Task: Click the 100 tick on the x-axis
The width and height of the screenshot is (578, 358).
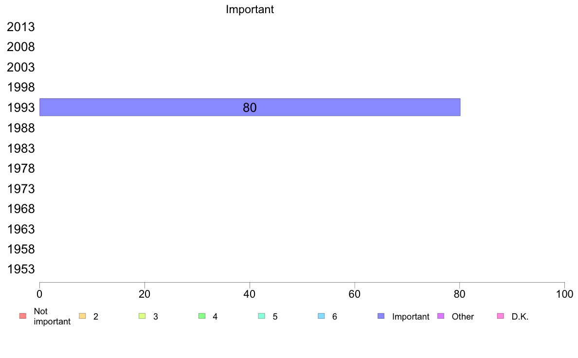Action: coord(565,294)
